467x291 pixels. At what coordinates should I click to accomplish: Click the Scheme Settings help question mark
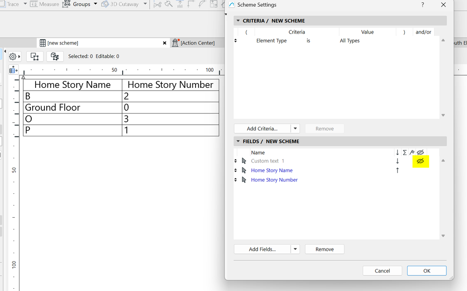click(423, 5)
